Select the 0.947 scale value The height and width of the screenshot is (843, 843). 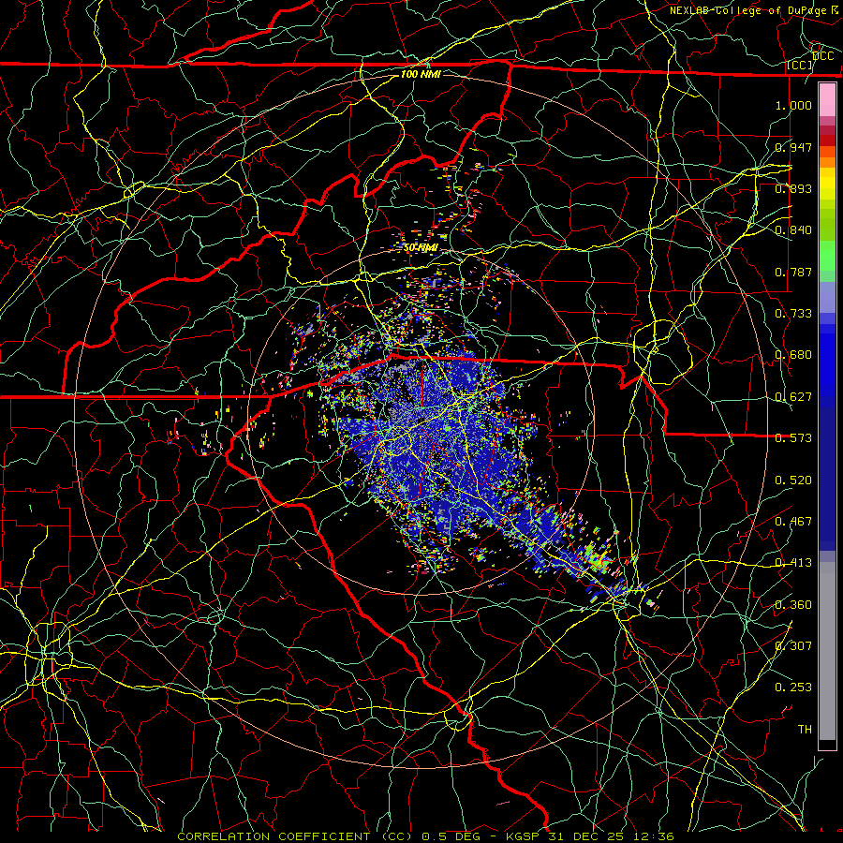point(793,147)
